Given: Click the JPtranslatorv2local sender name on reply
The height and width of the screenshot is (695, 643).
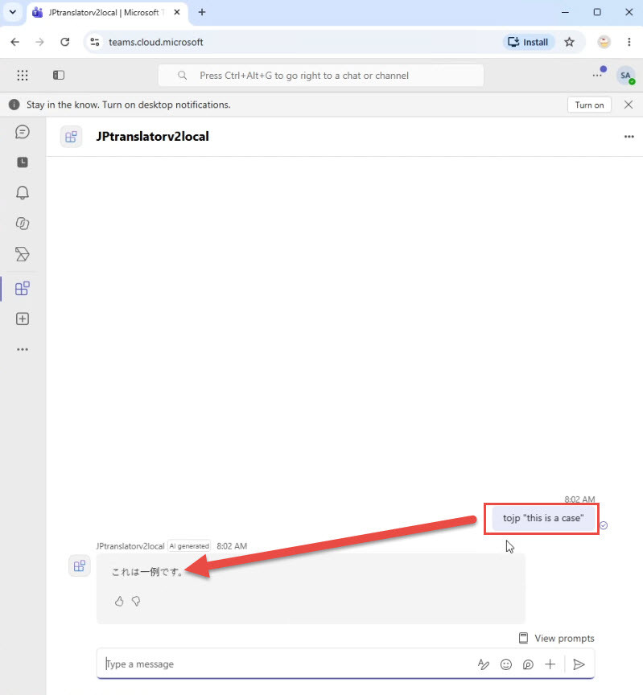Looking at the screenshot, I should 130,546.
